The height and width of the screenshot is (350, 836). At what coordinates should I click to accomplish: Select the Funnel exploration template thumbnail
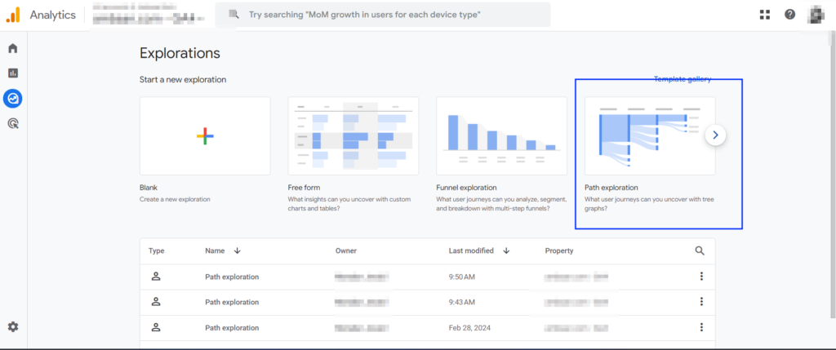tap(501, 136)
